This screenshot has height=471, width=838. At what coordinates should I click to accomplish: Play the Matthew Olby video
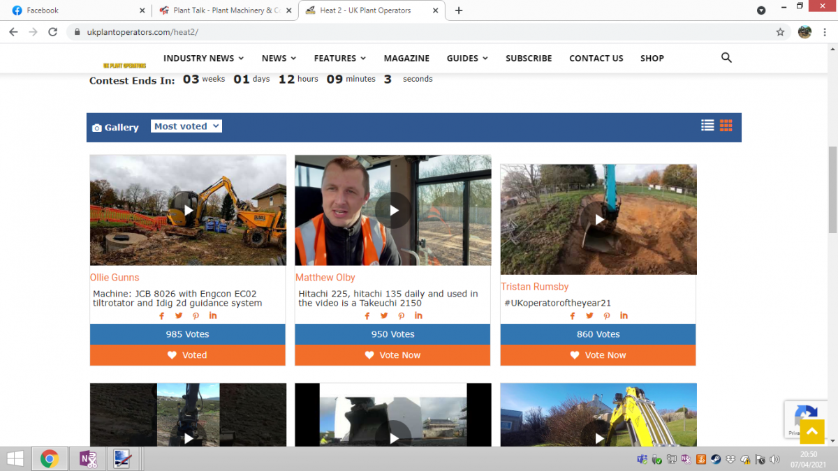coord(393,210)
